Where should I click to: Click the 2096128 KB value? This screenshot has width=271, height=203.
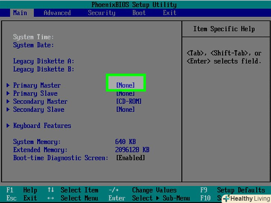(x=132, y=150)
